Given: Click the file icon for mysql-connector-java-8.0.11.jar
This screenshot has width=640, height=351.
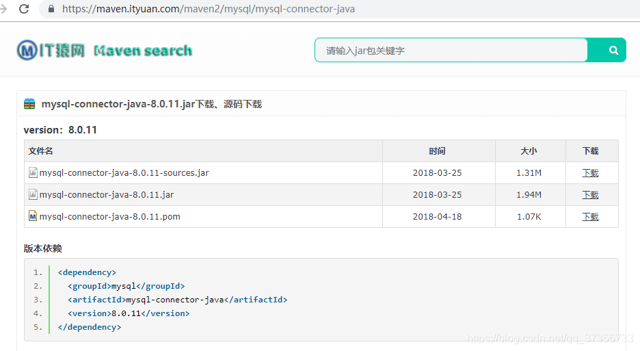Looking at the screenshot, I should point(33,194).
